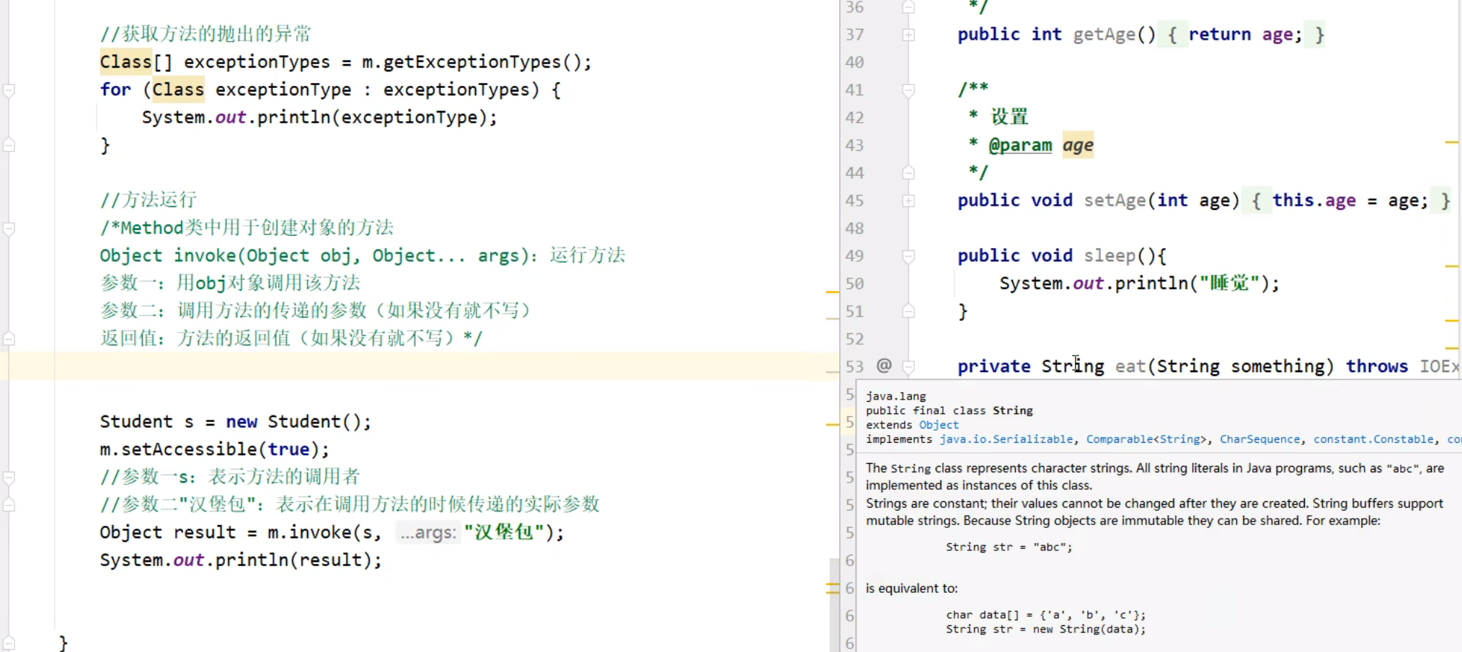The image size is (1462, 652).
Task: Click the '...args:' parameter hint inlay
Action: pos(427,532)
